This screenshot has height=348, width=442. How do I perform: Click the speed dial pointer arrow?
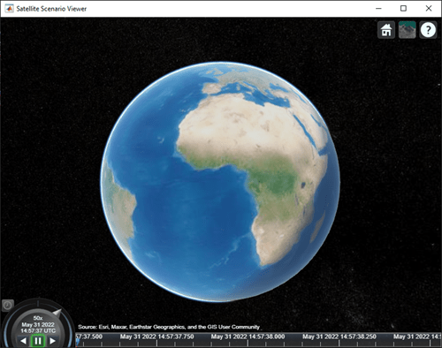(x=57, y=313)
